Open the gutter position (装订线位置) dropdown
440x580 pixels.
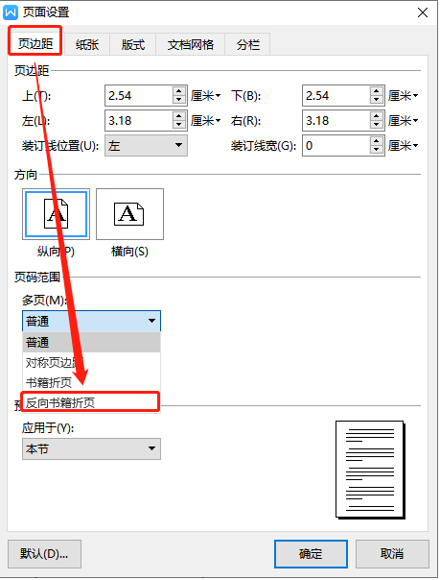coord(146,145)
